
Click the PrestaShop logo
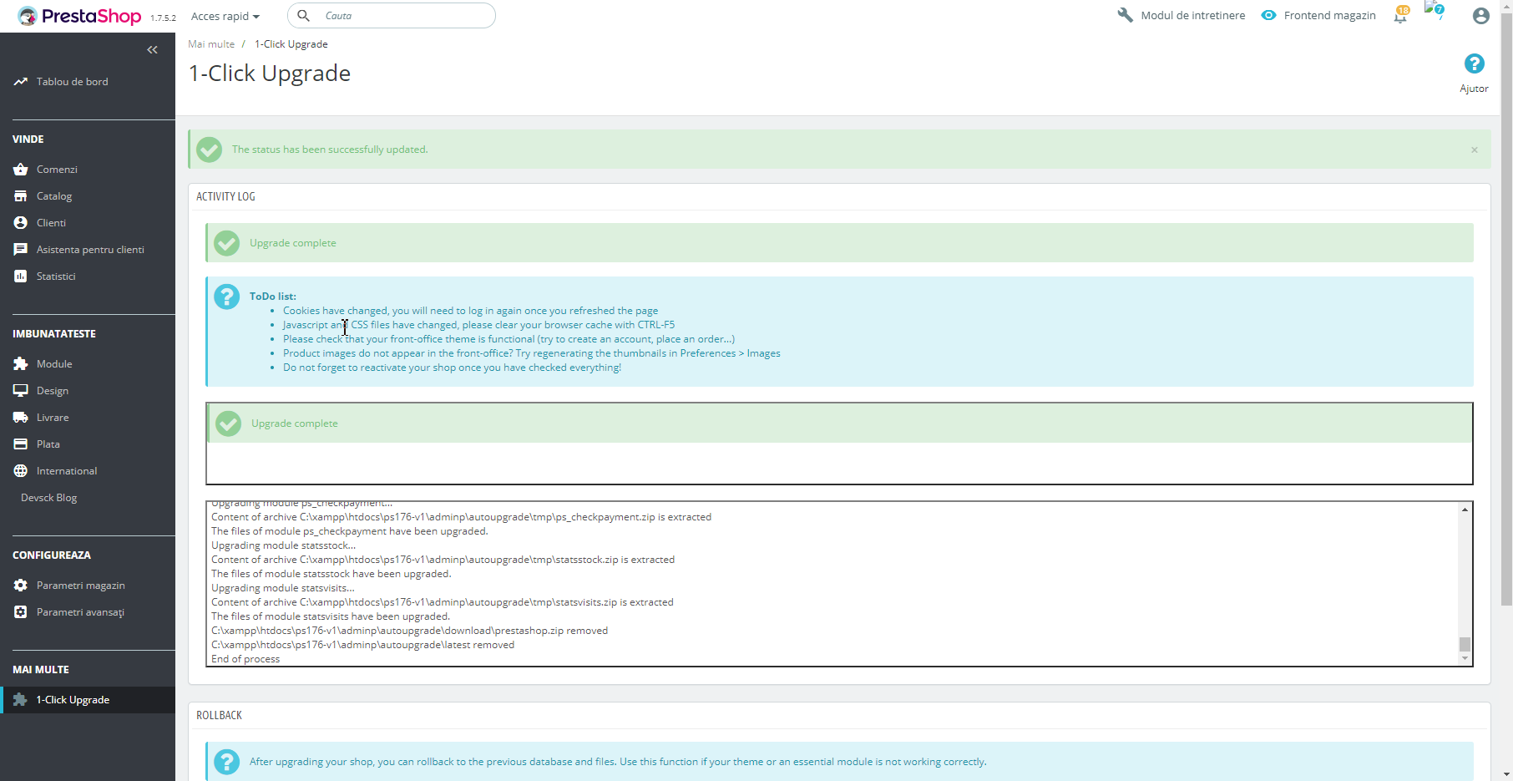click(79, 16)
